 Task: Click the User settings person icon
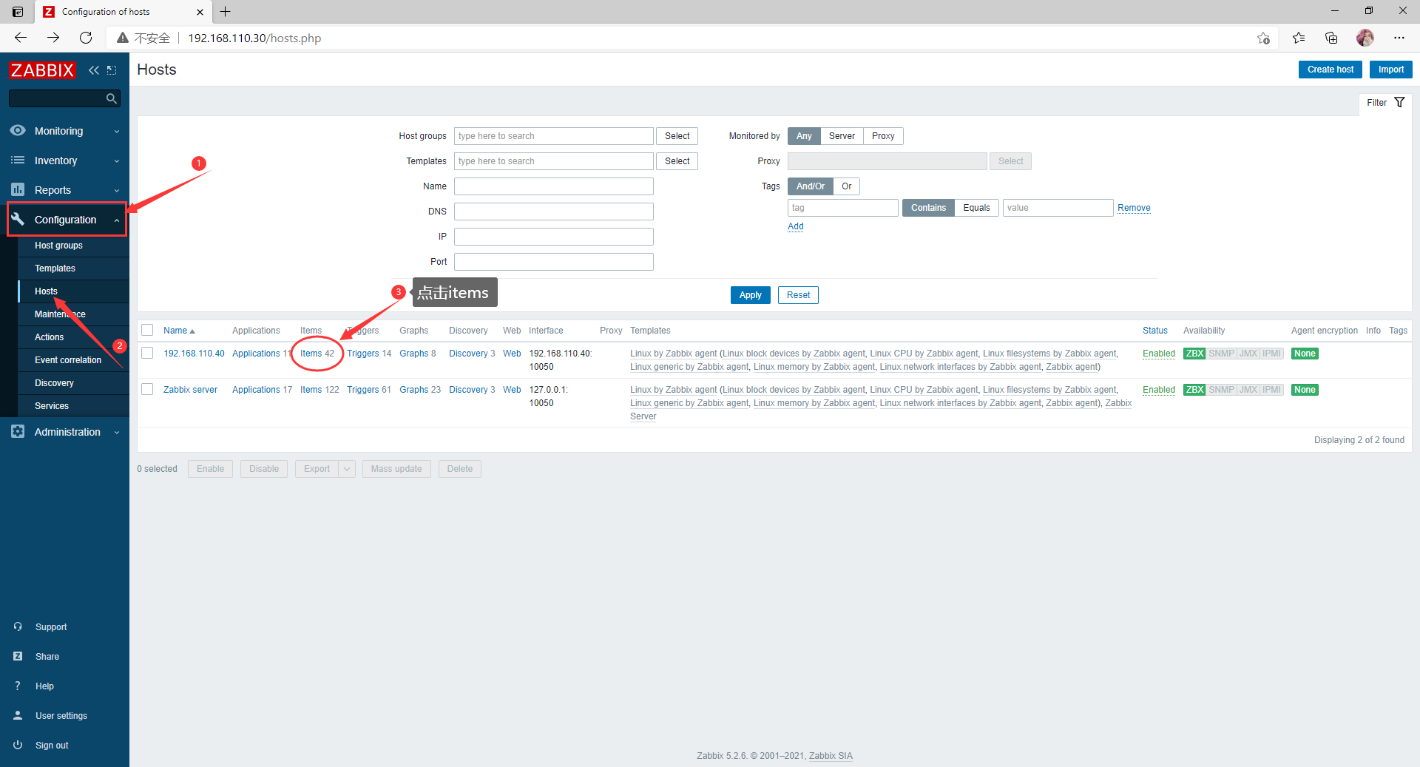pos(18,715)
